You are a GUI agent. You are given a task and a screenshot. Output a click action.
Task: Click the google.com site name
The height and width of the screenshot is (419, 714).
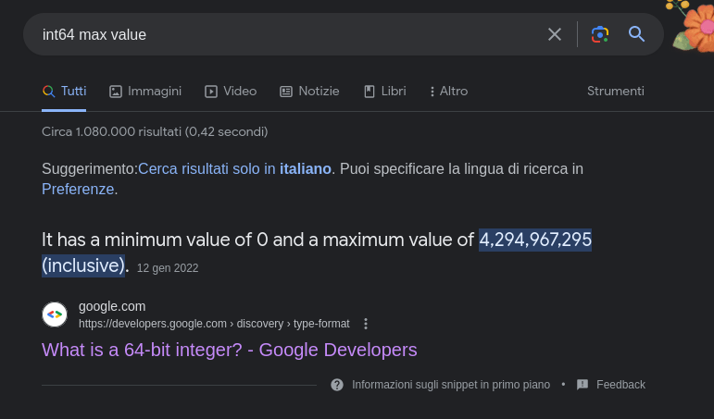coord(112,307)
